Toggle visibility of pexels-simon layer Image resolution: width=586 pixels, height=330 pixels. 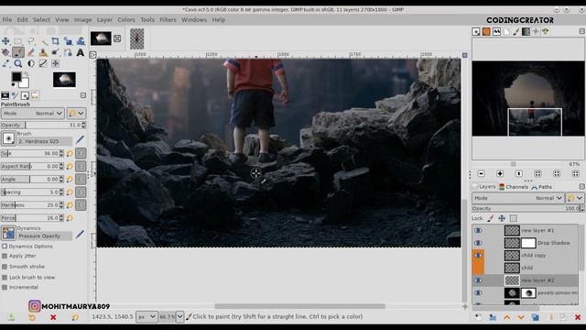(478, 292)
